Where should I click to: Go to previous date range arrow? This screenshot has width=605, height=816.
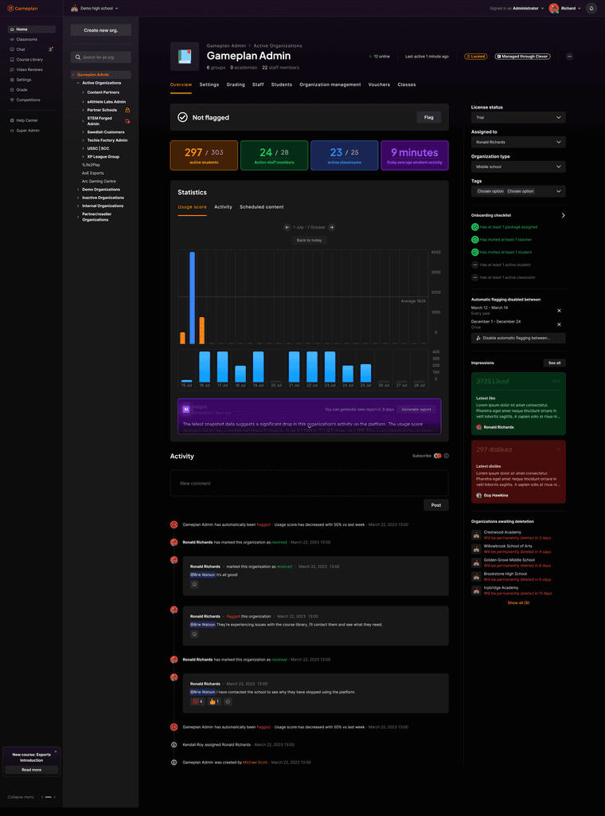point(287,227)
